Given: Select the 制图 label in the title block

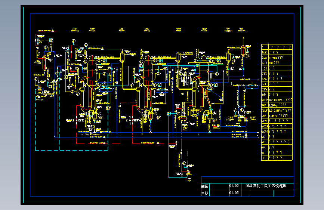Looking at the screenshot, I should coord(205,186).
